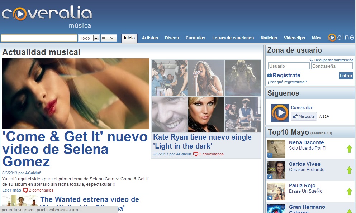This screenshot has height=213, width=356.
Task: Click green up arrow beside Carlos Vives
Action: (x=349, y=170)
